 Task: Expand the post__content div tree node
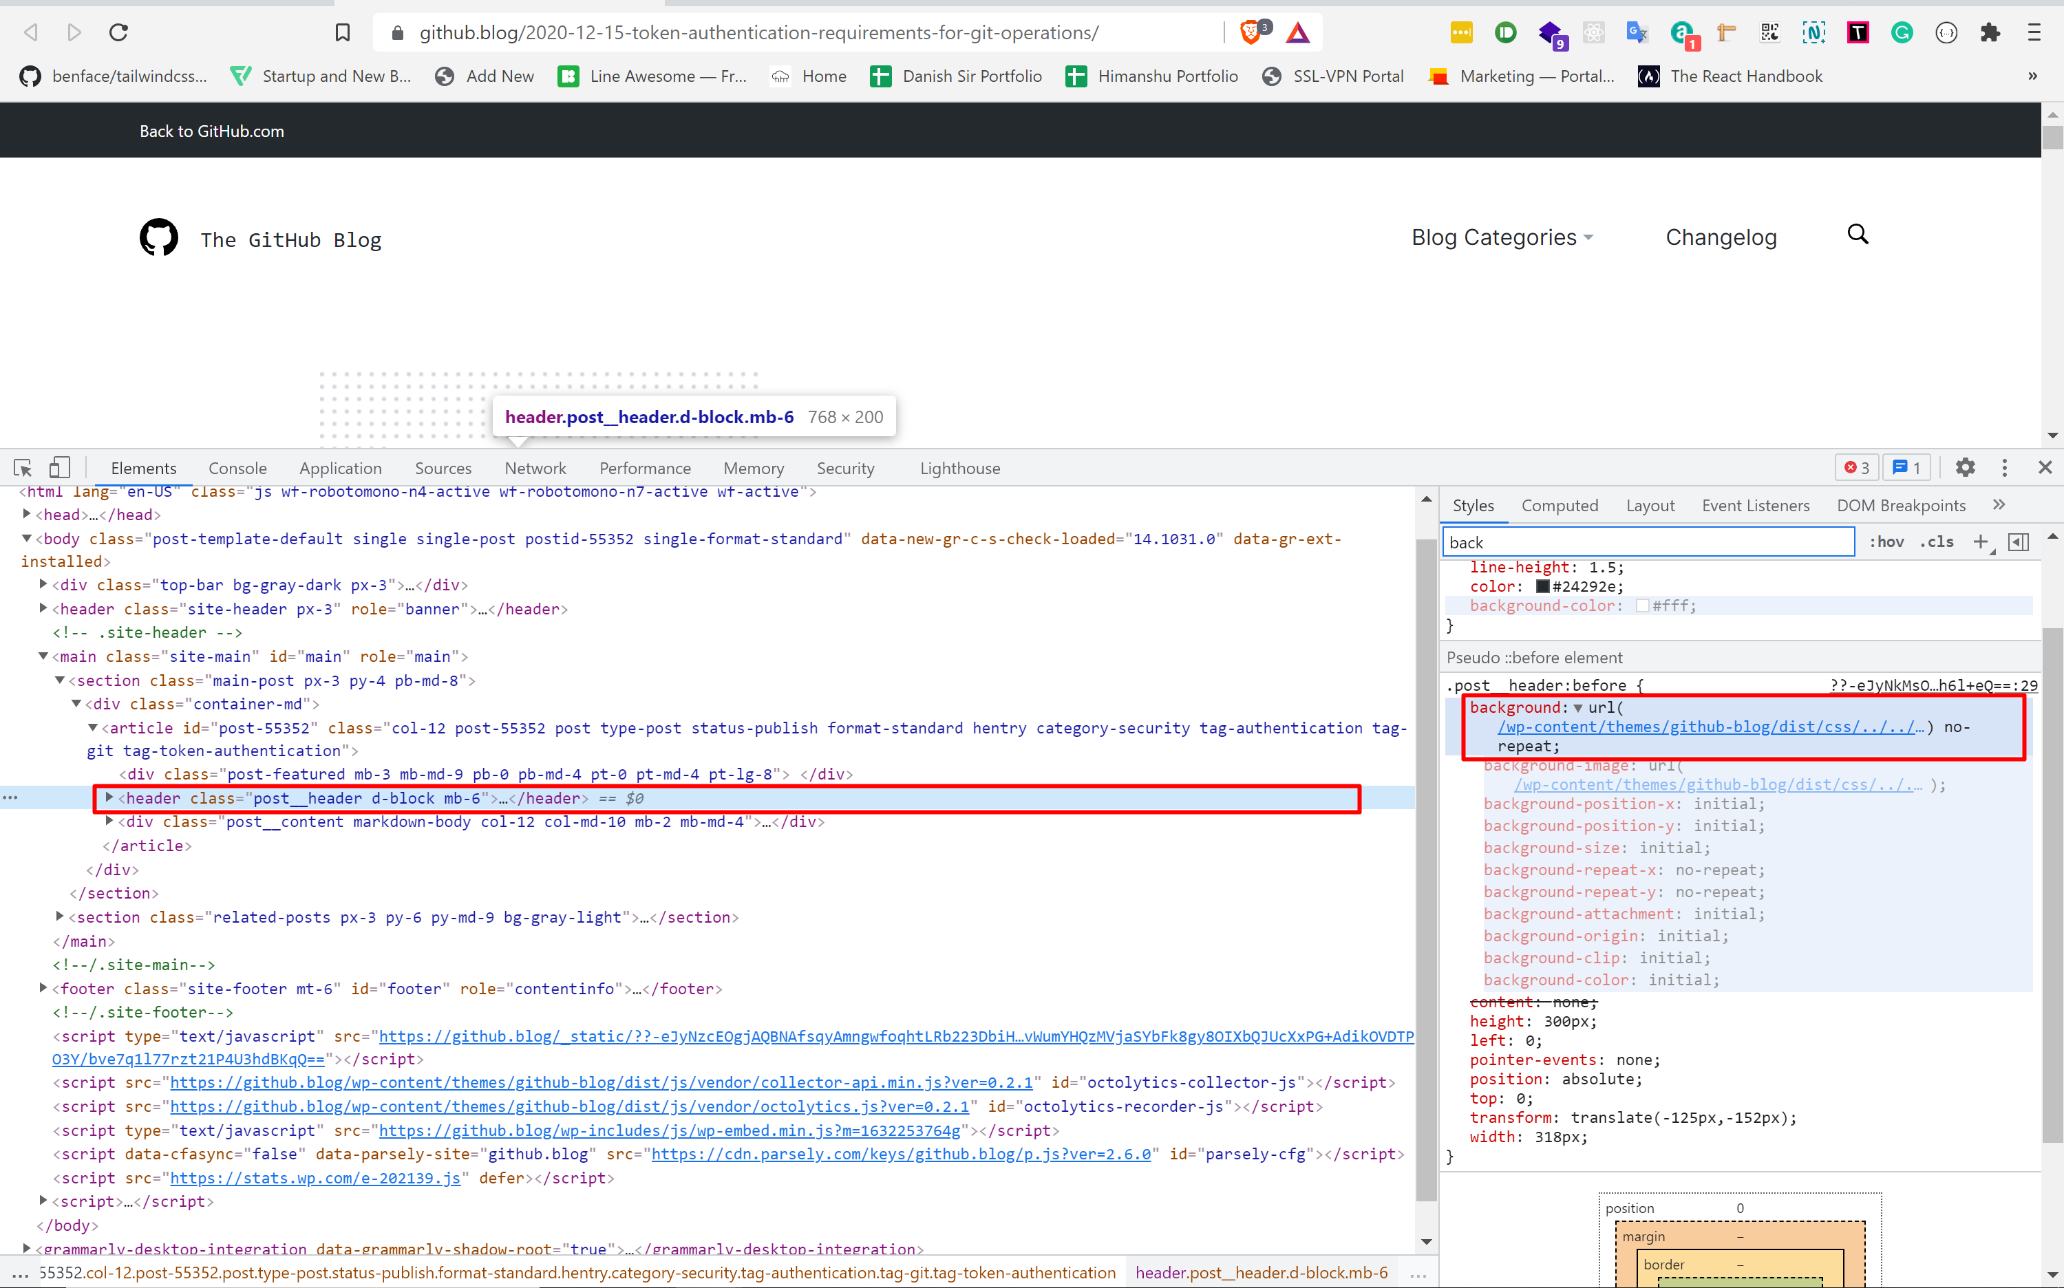105,821
